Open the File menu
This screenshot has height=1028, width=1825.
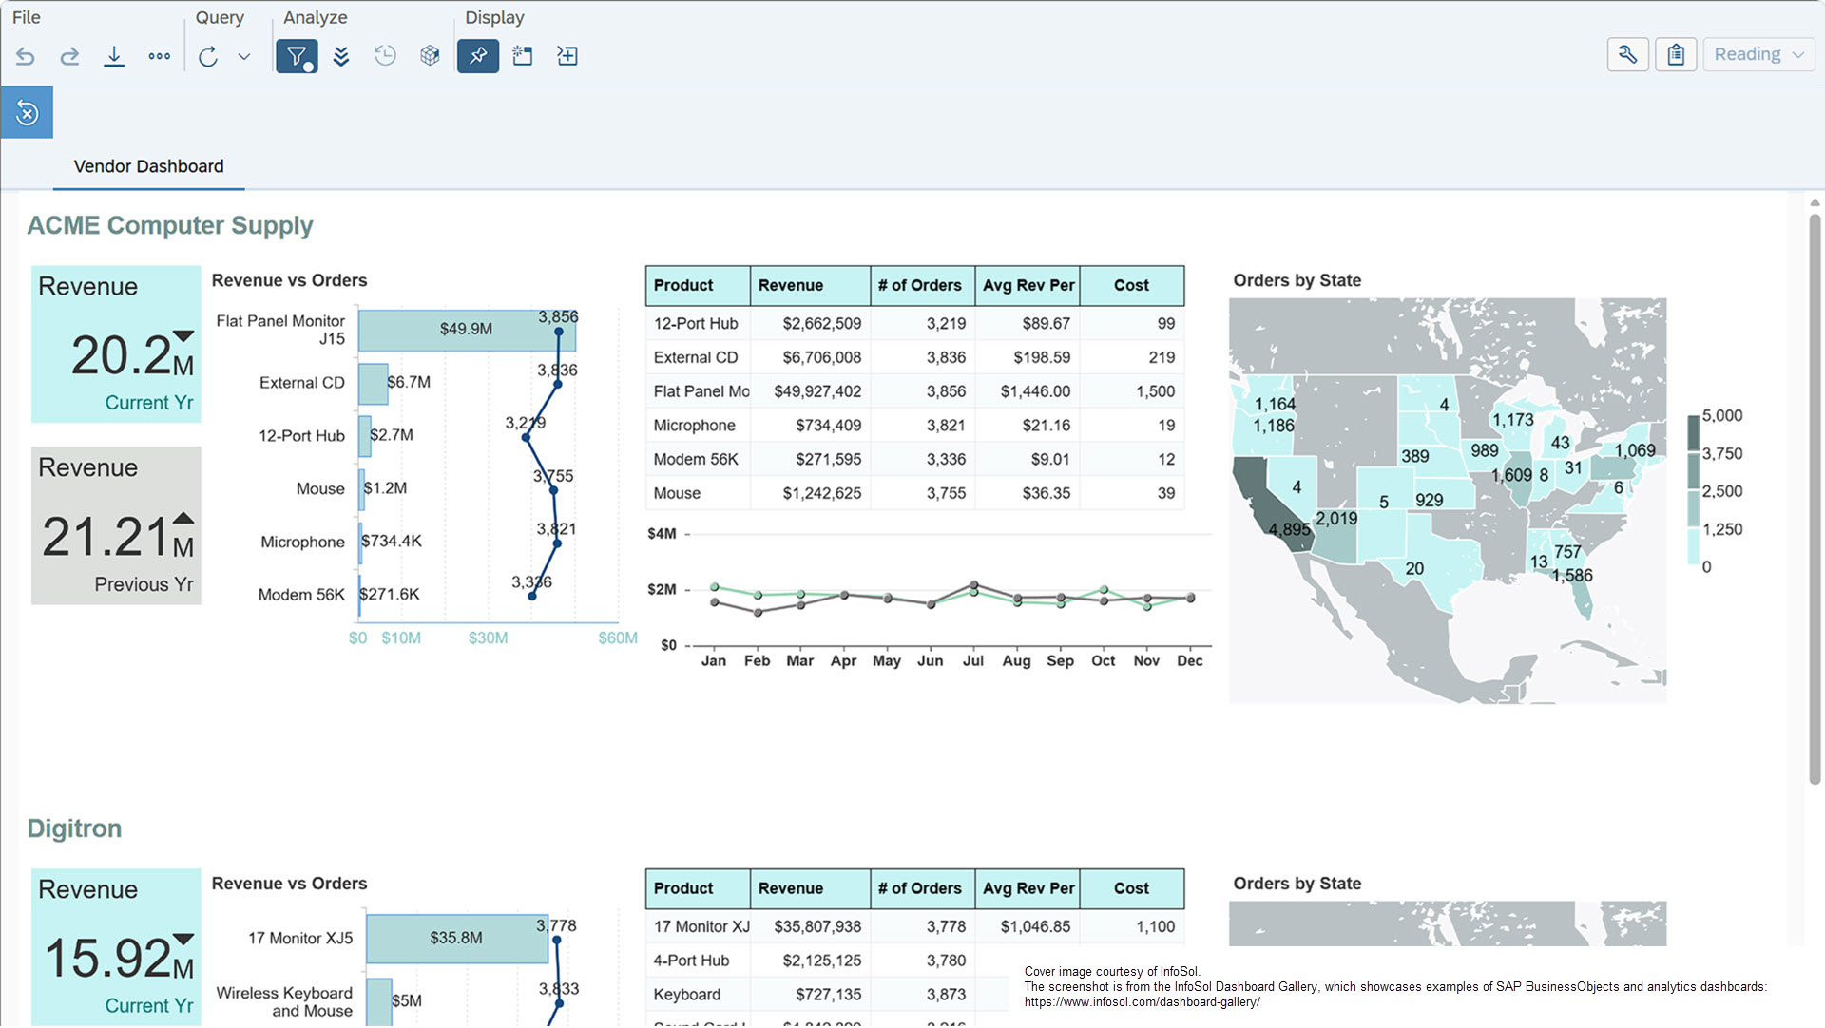(x=27, y=17)
